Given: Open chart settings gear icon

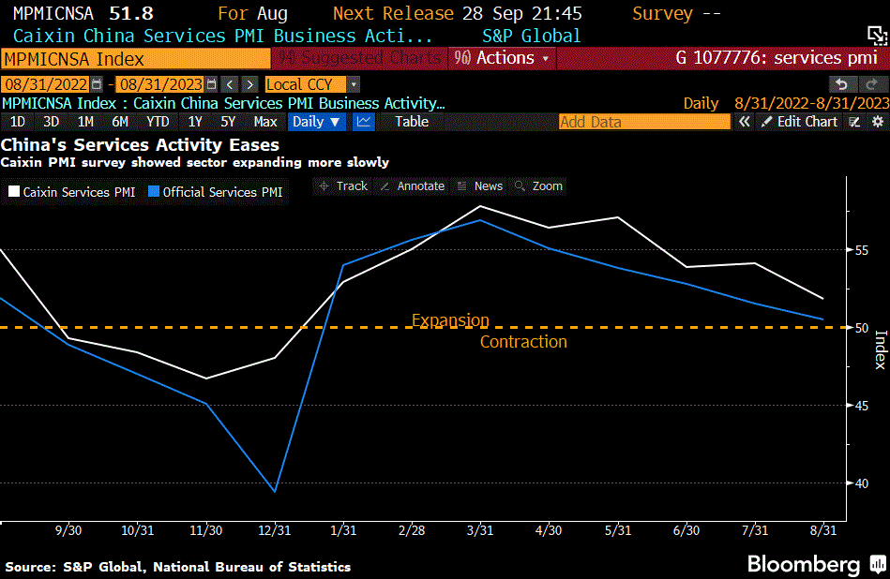Looking at the screenshot, I should [x=878, y=122].
